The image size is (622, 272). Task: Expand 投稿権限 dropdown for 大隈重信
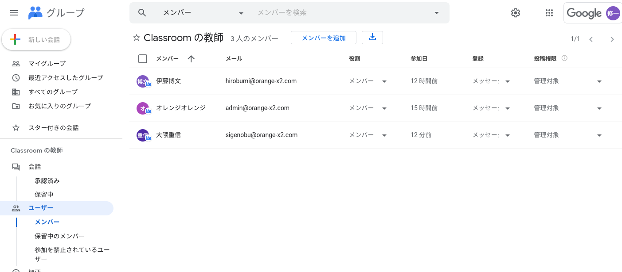click(599, 135)
